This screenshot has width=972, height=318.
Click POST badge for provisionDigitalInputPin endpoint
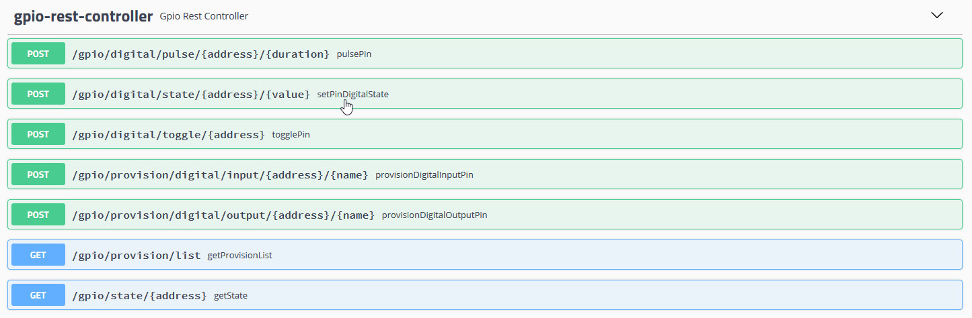click(x=38, y=174)
